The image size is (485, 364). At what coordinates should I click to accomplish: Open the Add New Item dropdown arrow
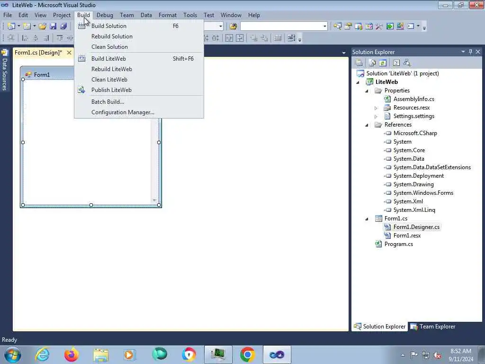click(x=34, y=27)
